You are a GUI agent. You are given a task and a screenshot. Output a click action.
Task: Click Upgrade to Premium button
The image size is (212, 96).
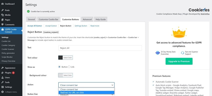pyautogui.click(x=179, y=61)
